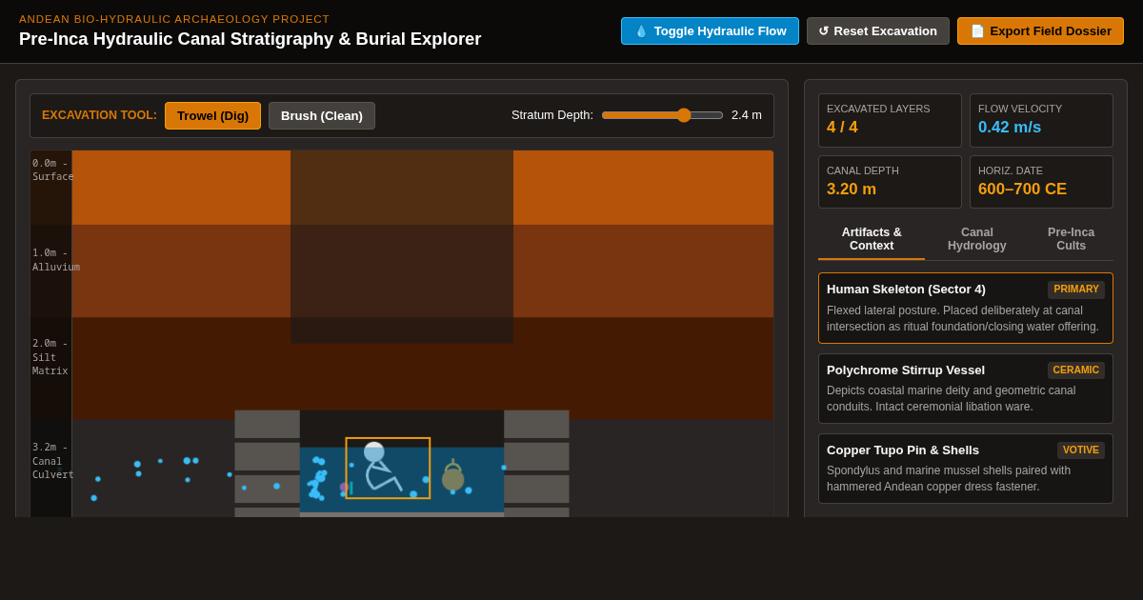Reset the excavation
This screenshot has width=1143, height=600.
pyautogui.click(x=878, y=30)
